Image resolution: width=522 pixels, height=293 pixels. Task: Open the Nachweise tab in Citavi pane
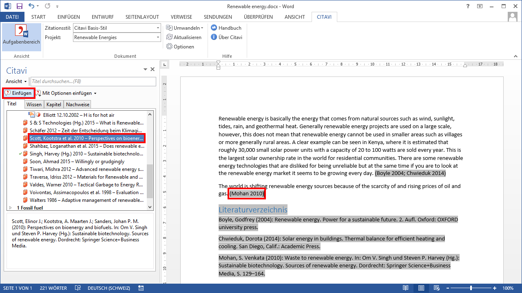pyautogui.click(x=77, y=105)
